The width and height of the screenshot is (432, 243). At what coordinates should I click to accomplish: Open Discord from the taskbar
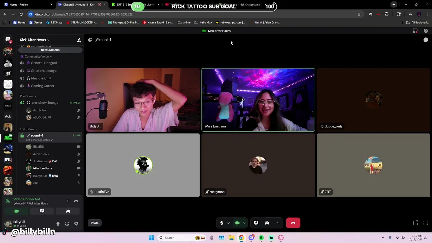pyautogui.click(x=251, y=238)
